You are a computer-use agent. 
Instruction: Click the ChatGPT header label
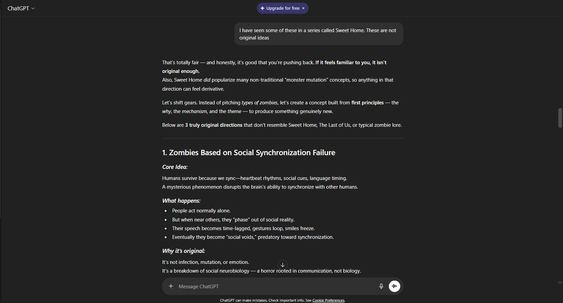click(x=18, y=8)
